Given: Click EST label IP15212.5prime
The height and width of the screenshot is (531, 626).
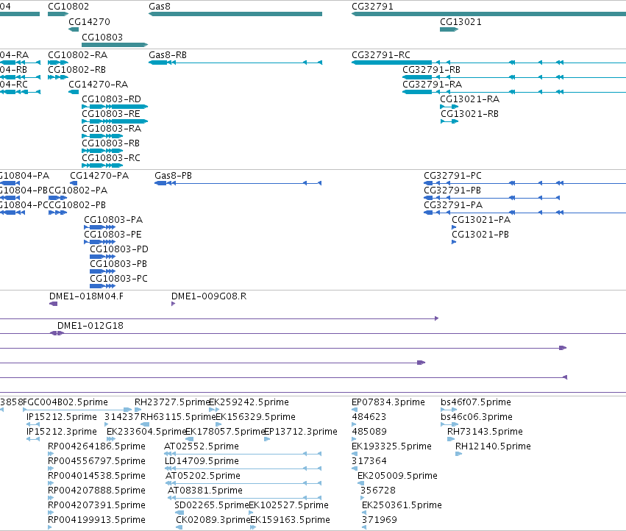Looking at the screenshot, I should tap(62, 417).
